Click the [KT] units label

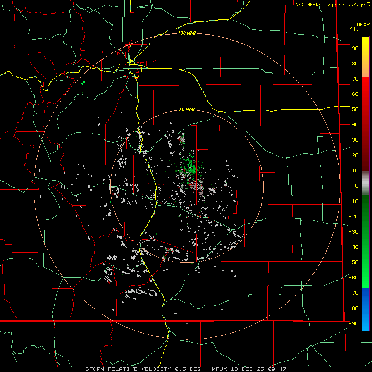(353, 29)
